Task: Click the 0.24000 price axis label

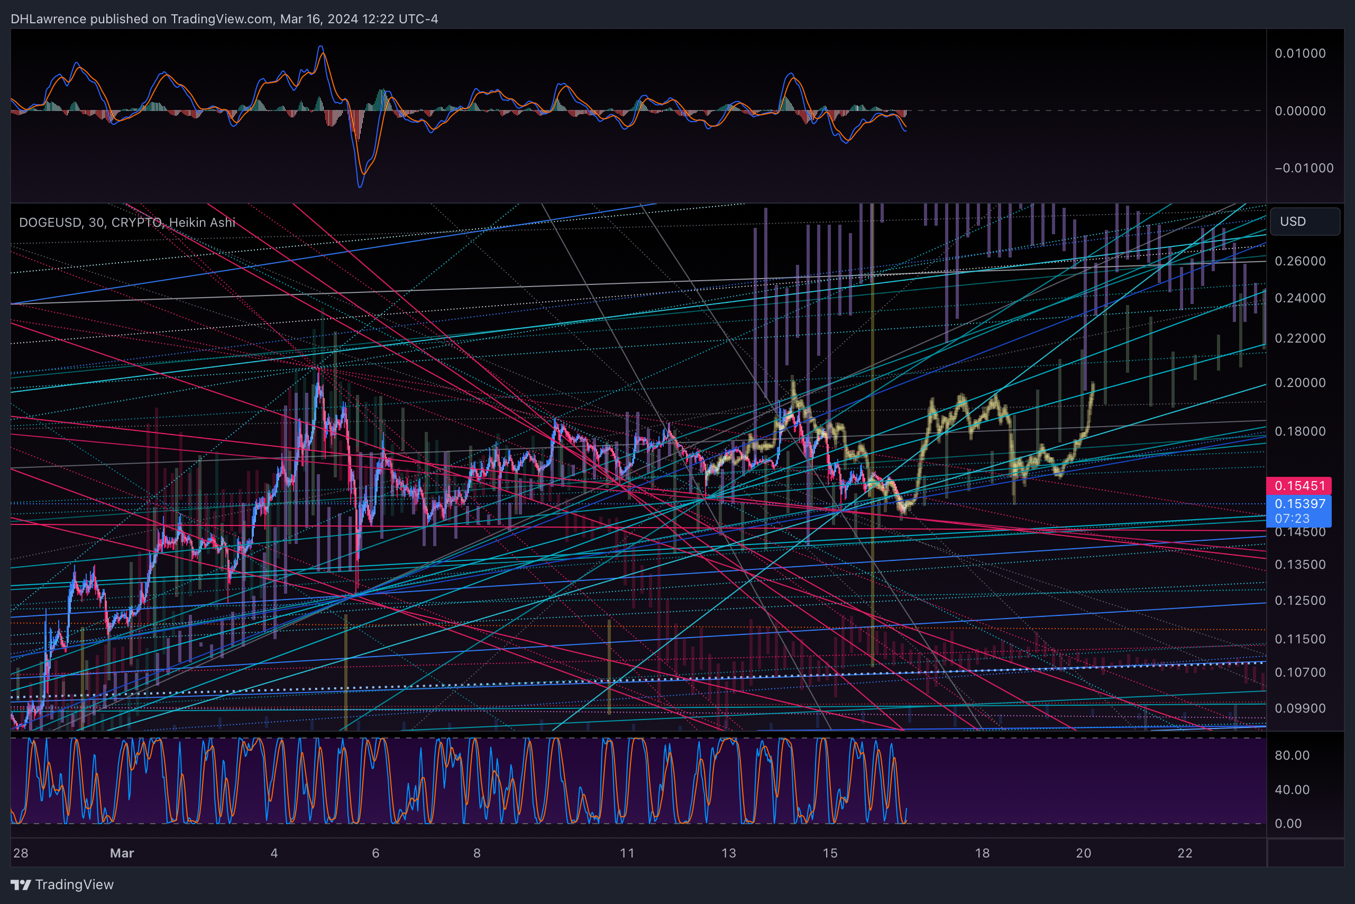Action: 1300,298
